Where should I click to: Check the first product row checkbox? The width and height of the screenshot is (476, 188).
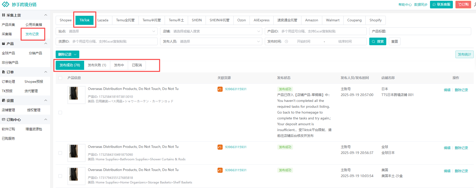pyautogui.click(x=60, y=113)
